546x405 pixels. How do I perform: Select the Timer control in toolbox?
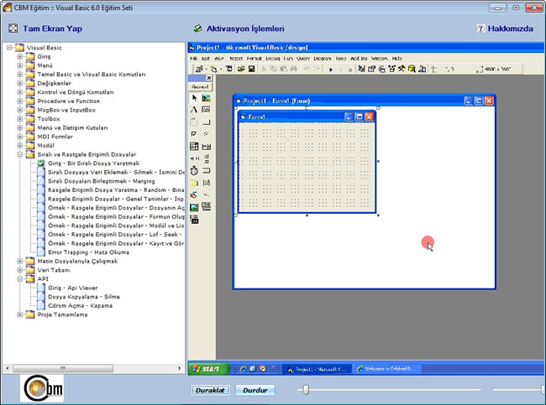click(195, 170)
